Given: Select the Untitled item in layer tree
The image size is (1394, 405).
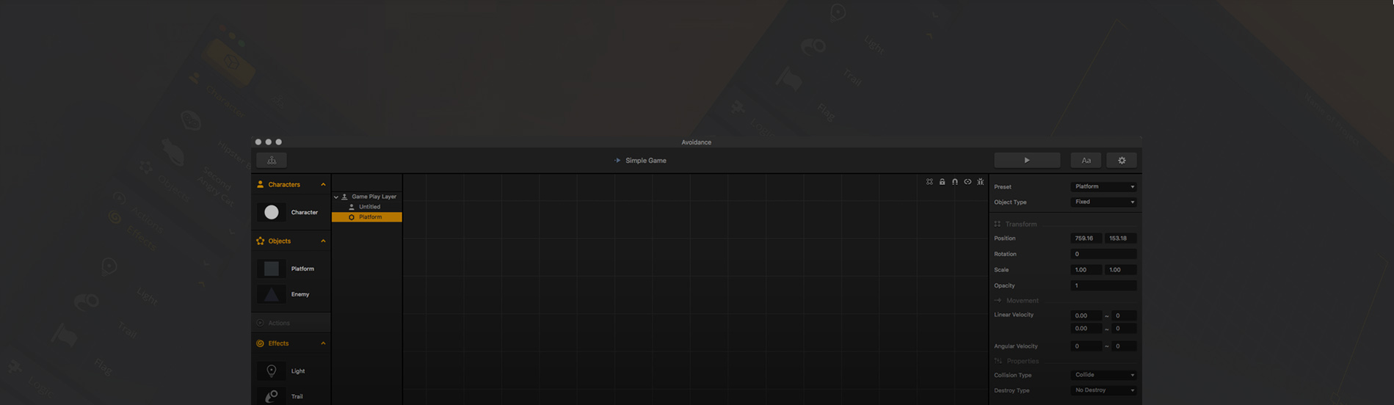Looking at the screenshot, I should pos(369,207).
